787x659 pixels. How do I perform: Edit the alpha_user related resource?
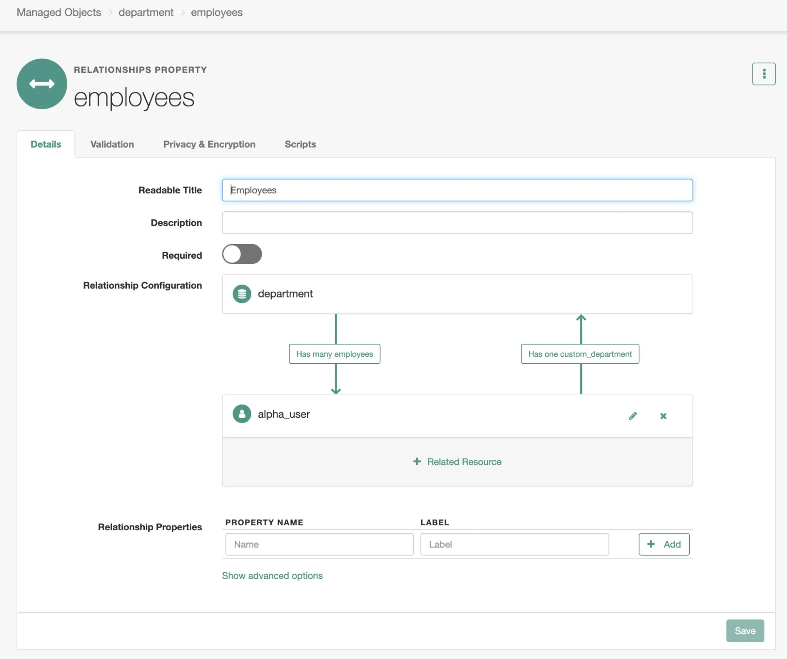click(x=633, y=416)
